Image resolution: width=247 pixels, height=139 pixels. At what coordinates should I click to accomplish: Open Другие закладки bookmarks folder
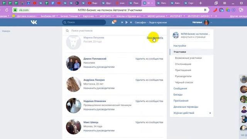[238, 16]
